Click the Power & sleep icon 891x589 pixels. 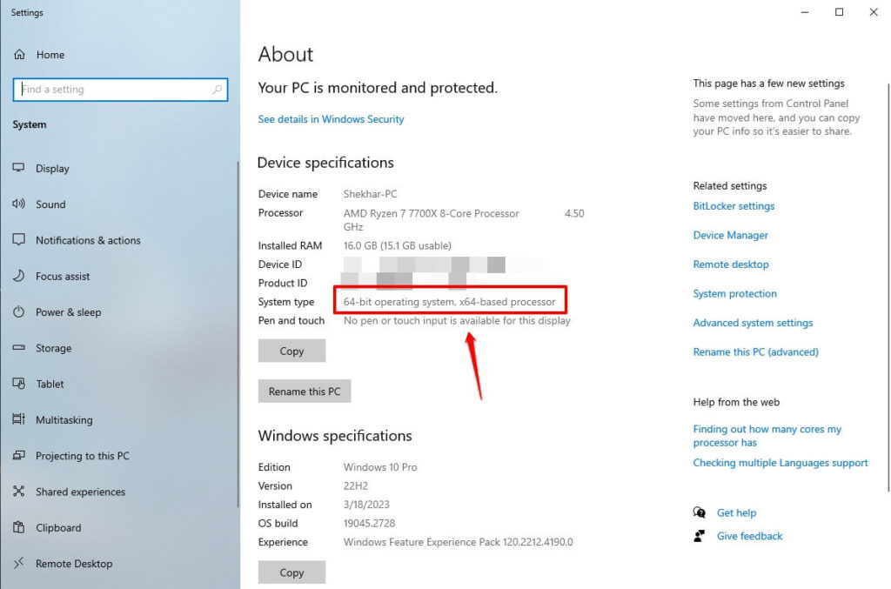(x=18, y=312)
